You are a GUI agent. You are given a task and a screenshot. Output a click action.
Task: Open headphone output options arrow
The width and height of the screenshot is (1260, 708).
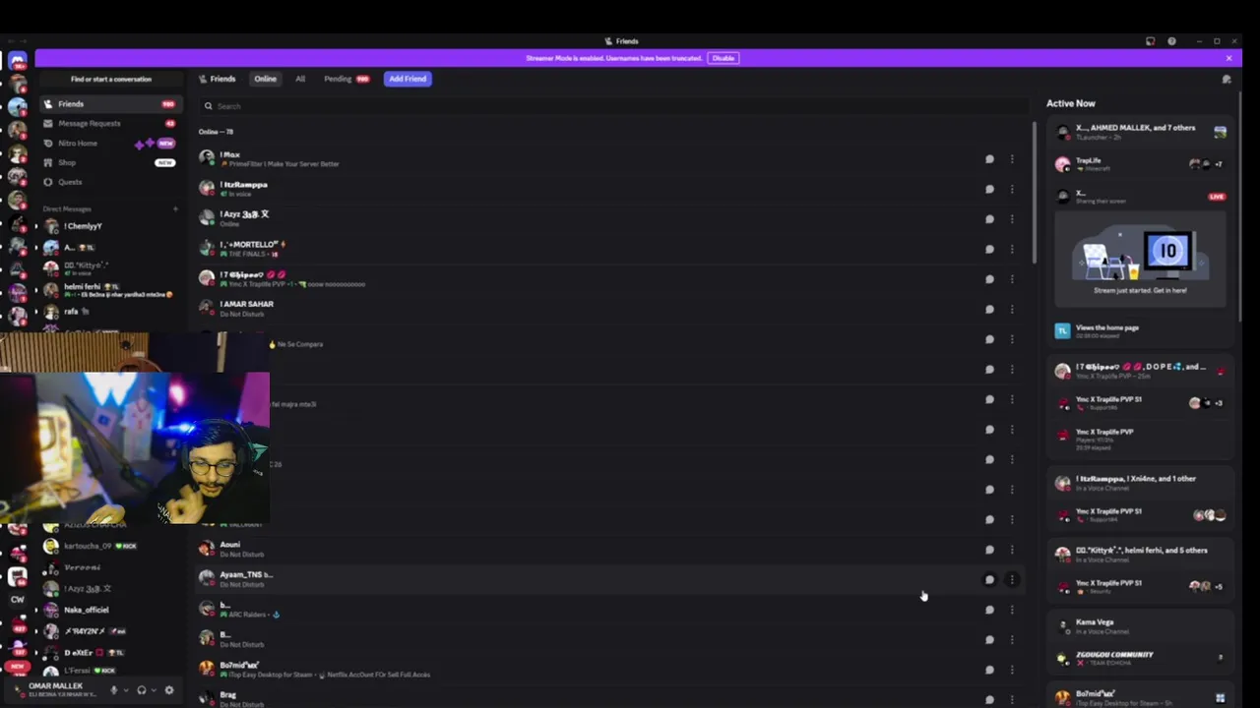coord(154,690)
